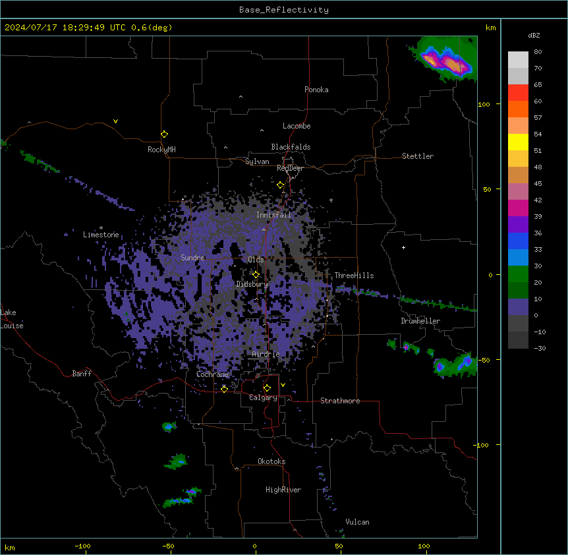The image size is (568, 555).
Task: Click the Base_Reflectivity title
Action: pos(283,10)
